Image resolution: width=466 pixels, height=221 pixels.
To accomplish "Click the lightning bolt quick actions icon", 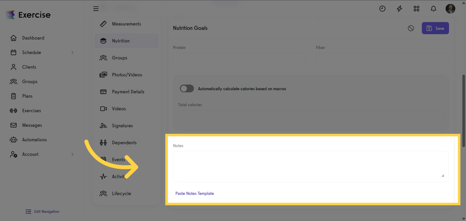I will point(399,9).
